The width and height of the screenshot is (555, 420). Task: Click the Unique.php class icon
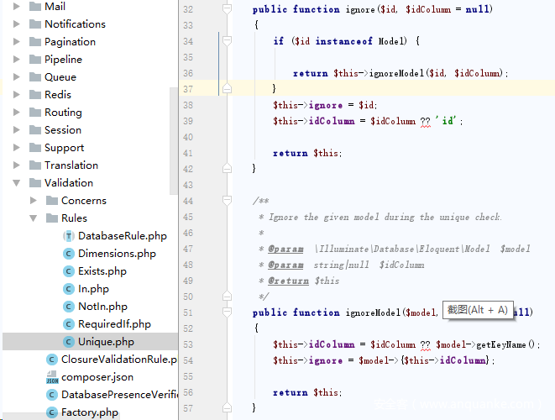pyautogui.click(x=69, y=342)
